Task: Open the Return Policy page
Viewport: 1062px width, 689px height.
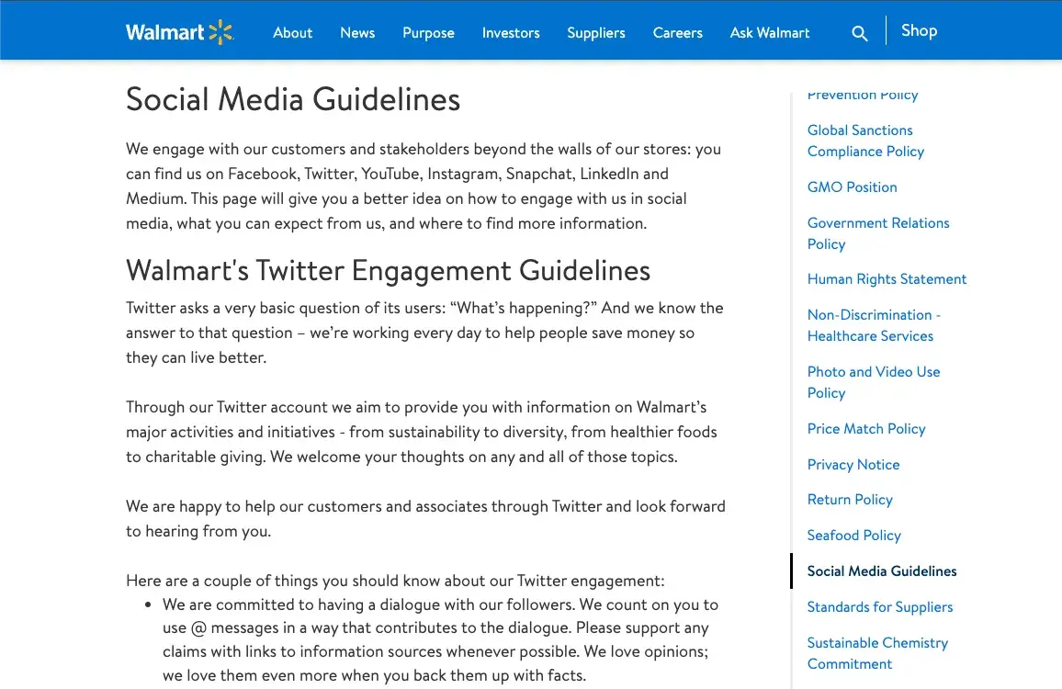Action: click(x=850, y=500)
